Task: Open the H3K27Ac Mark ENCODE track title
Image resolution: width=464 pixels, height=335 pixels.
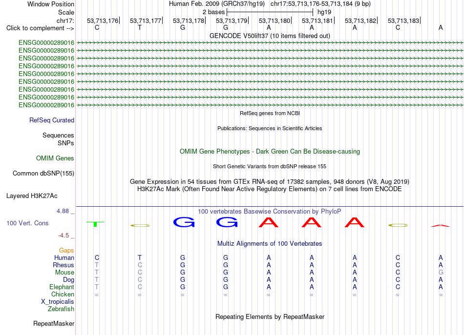Action: pyautogui.click(x=270, y=189)
